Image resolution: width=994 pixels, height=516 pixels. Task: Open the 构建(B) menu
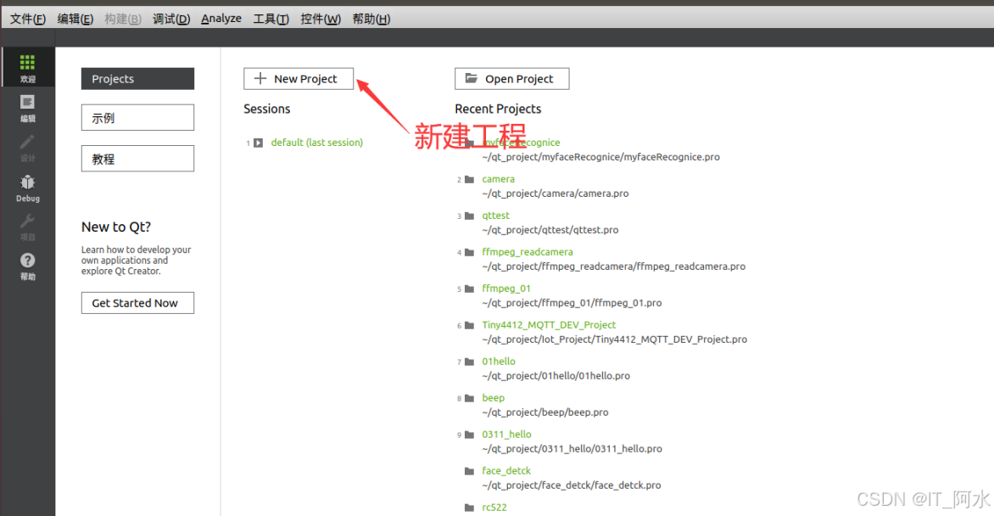pyautogui.click(x=123, y=19)
